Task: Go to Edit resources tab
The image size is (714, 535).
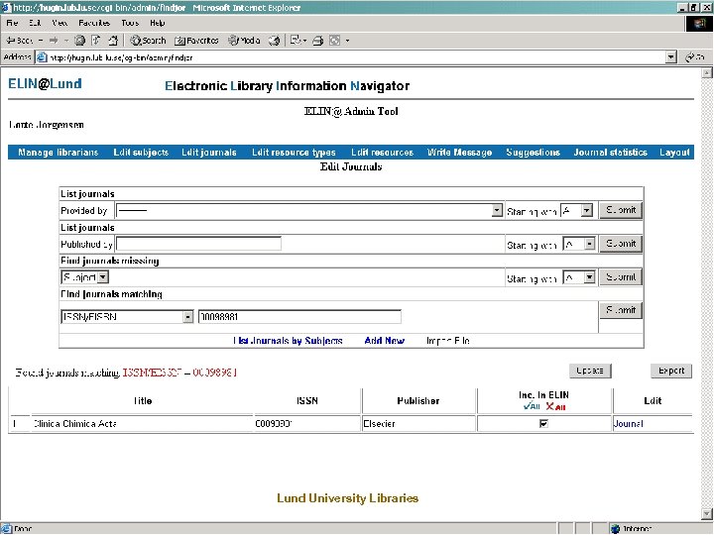Action: pos(382,153)
